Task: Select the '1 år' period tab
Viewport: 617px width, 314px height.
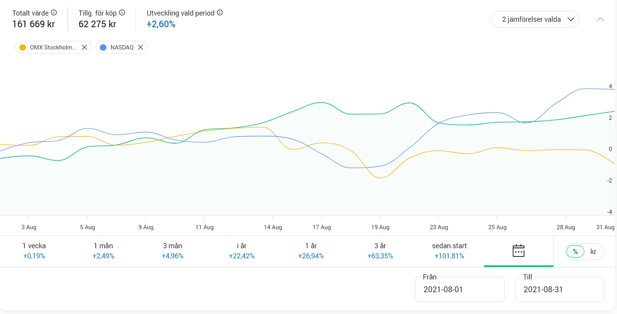Action: pyautogui.click(x=311, y=251)
